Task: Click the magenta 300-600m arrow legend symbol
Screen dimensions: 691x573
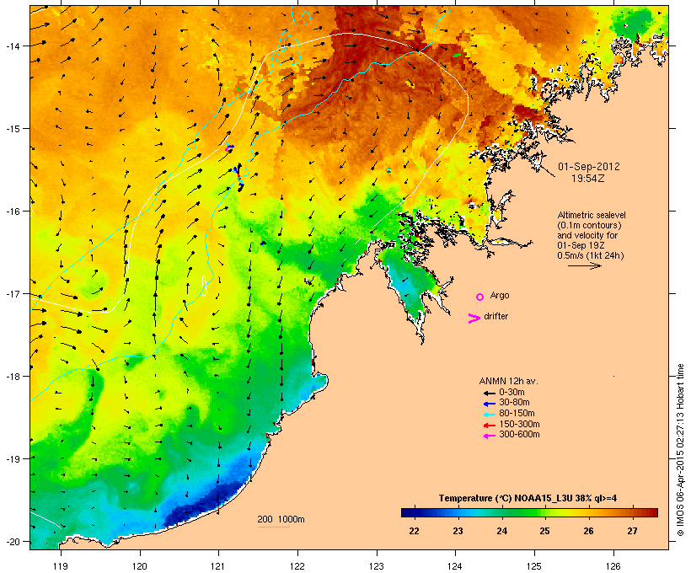Action: point(489,436)
